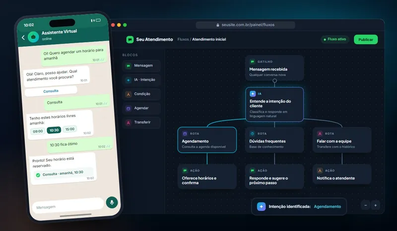Select the 15:00 time slot chip
Screen dimensions: 397x231
70,129
